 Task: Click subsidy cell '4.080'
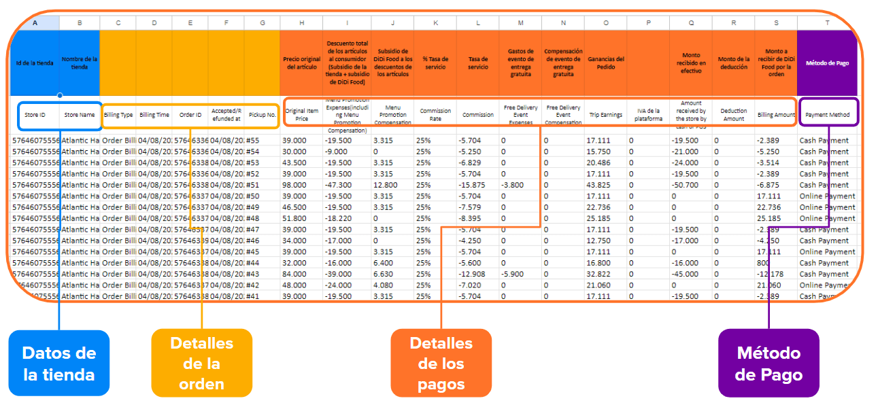click(x=393, y=285)
